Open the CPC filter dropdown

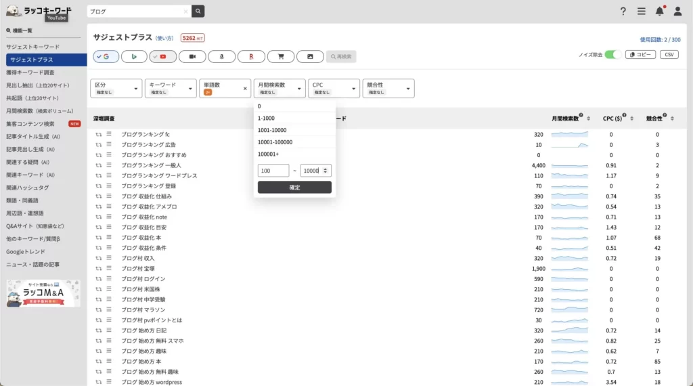[x=334, y=88]
